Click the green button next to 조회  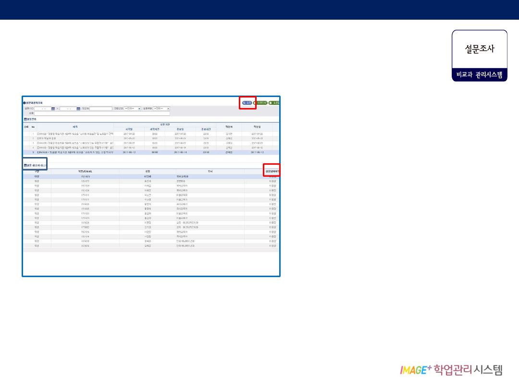260,103
